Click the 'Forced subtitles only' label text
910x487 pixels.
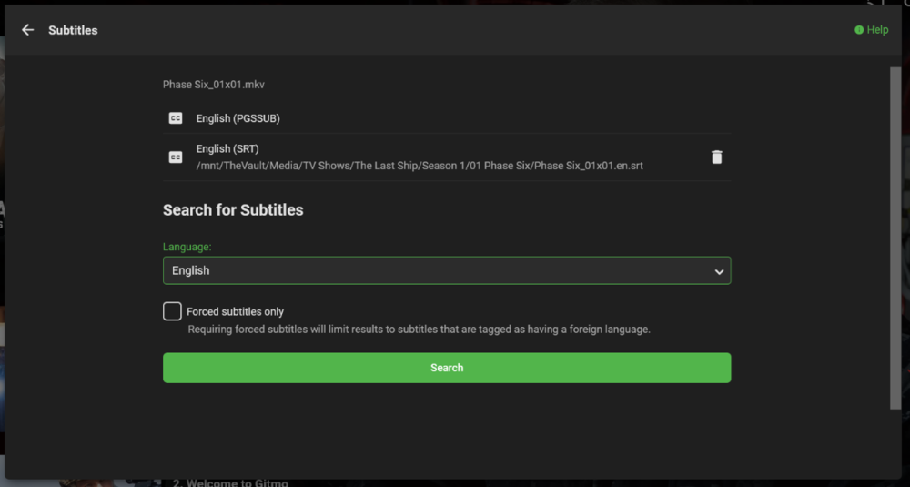pos(236,311)
